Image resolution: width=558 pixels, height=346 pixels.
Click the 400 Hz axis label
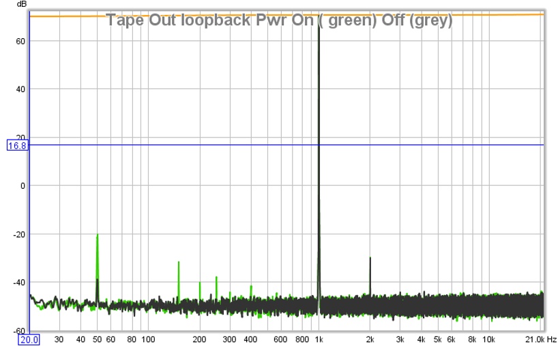(250, 340)
